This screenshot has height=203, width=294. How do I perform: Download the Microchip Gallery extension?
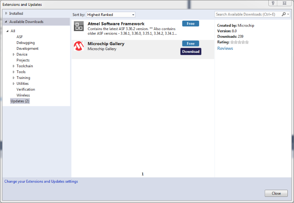point(191,51)
